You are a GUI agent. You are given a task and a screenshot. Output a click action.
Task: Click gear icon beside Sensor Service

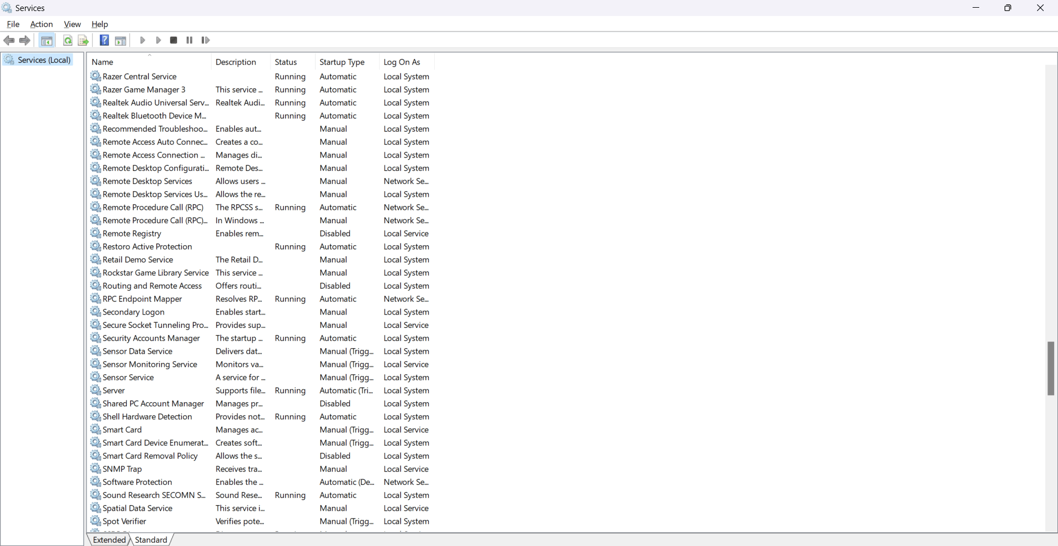96,377
